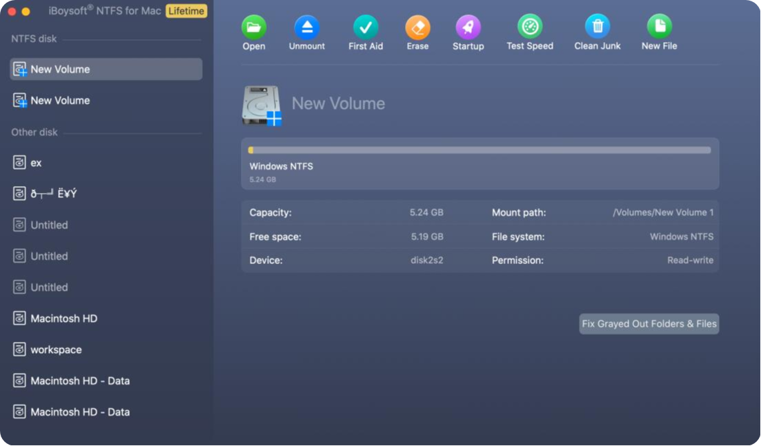Click the yellow minimize window button

(x=26, y=11)
